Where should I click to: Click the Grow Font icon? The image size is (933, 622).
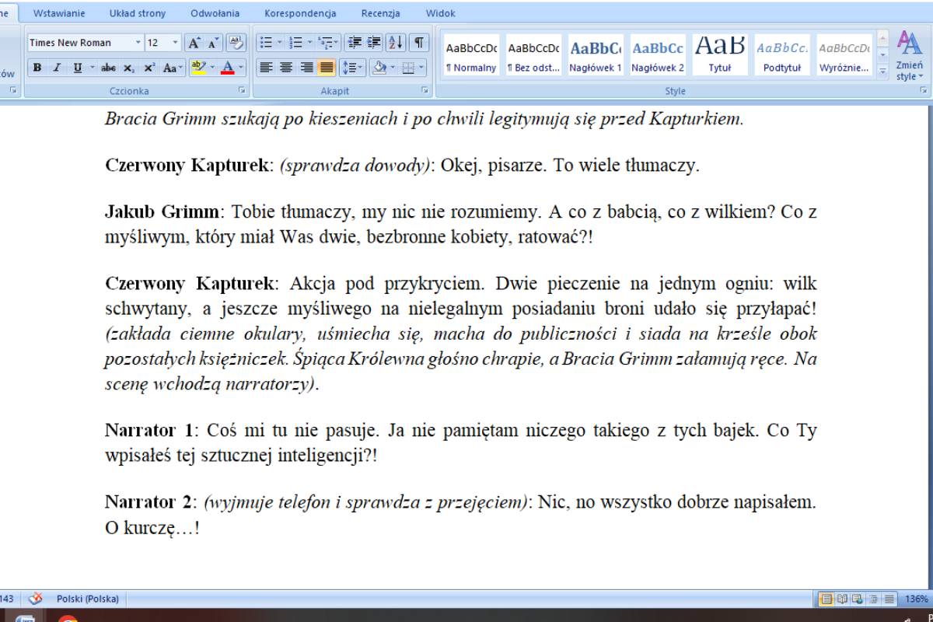194,43
